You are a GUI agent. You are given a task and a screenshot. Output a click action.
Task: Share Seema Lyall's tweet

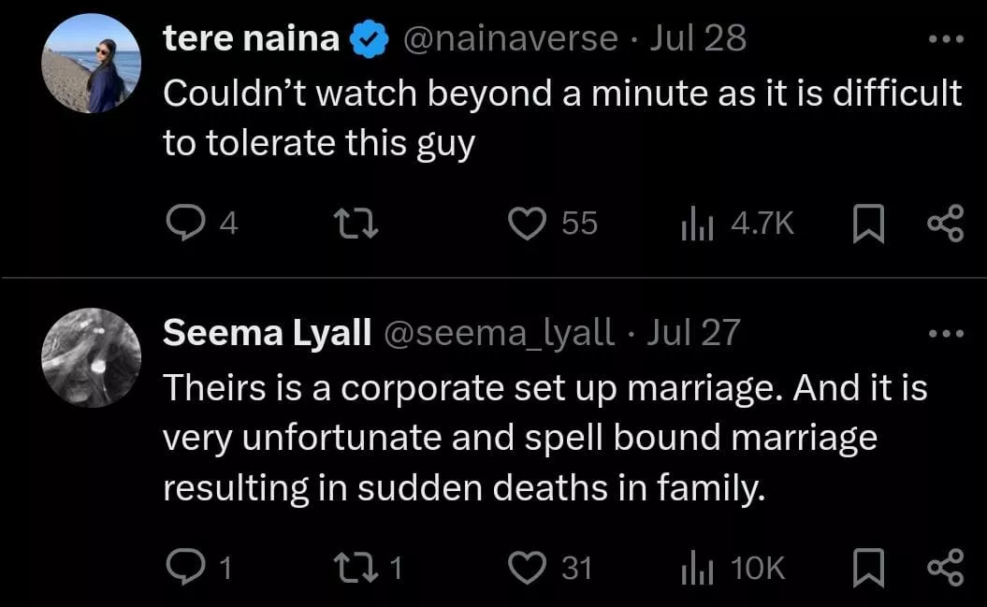pos(945,567)
